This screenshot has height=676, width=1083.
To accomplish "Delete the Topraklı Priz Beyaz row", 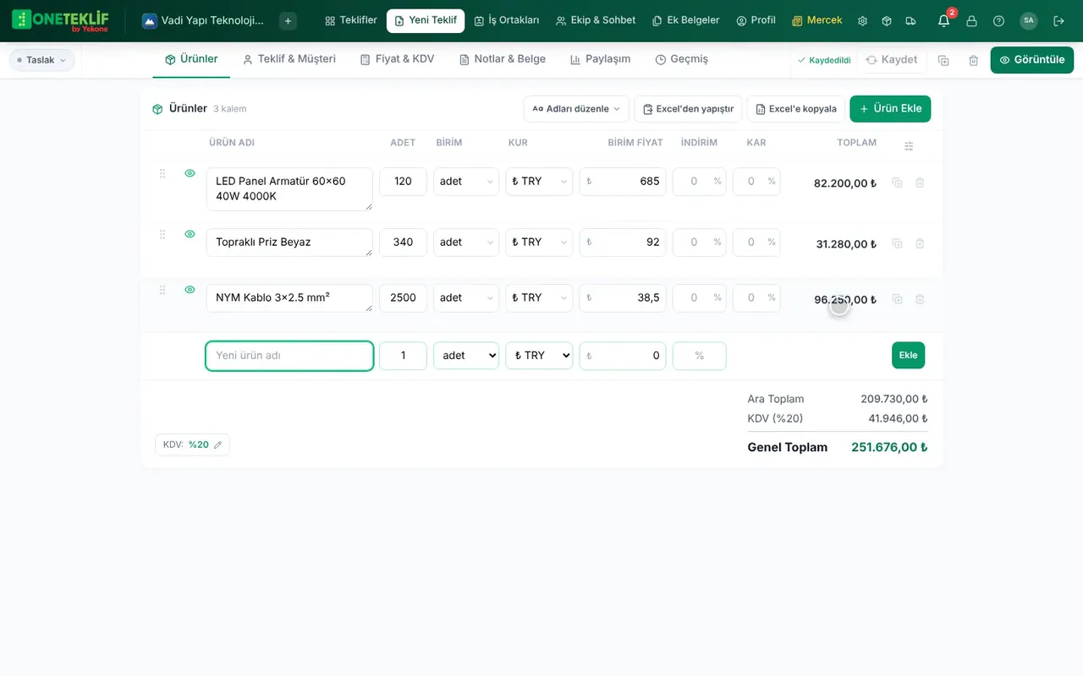I will coord(920,243).
